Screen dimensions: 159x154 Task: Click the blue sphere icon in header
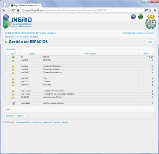[133, 17]
